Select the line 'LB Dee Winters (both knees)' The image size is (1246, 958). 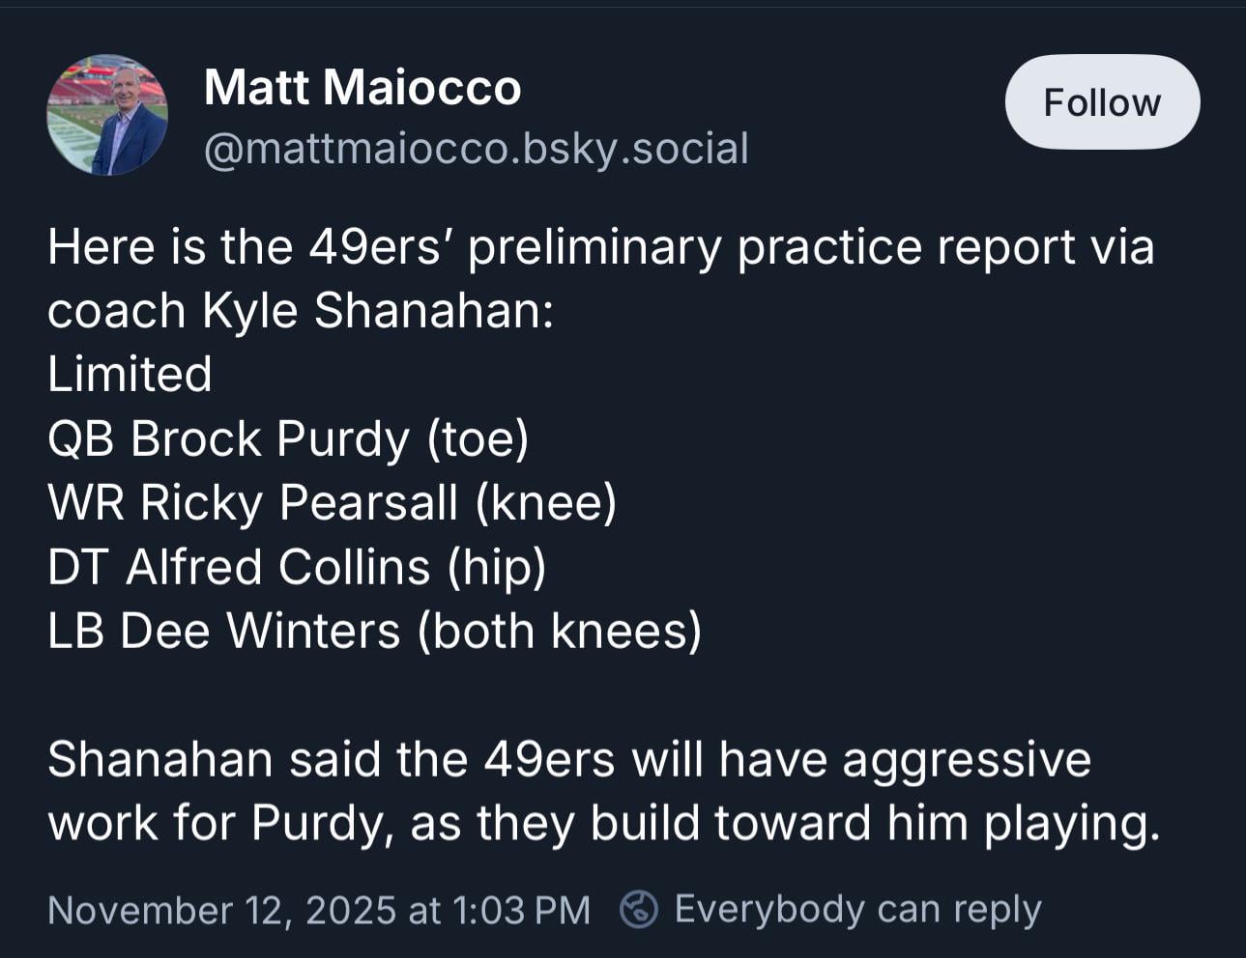click(x=375, y=630)
